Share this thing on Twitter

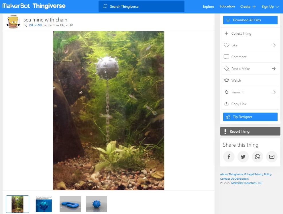click(243, 157)
